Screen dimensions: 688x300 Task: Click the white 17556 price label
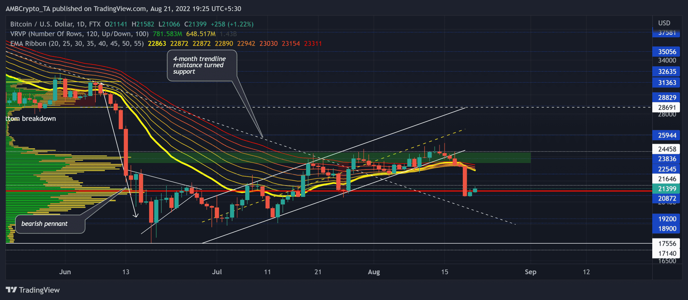(666, 244)
